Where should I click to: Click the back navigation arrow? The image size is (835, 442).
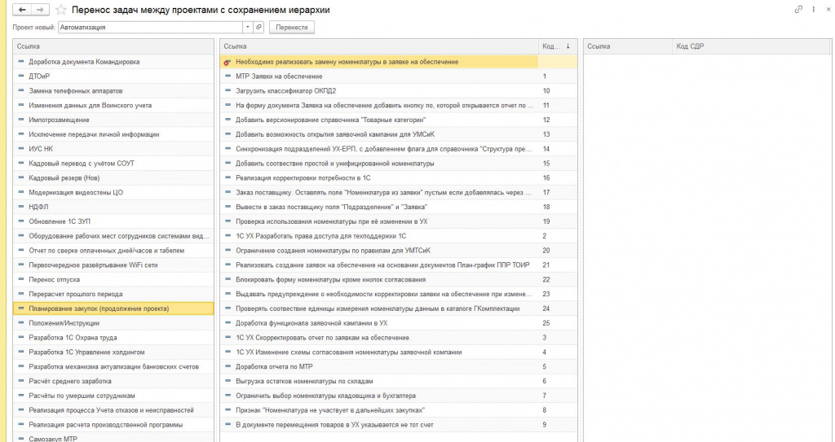click(22, 10)
